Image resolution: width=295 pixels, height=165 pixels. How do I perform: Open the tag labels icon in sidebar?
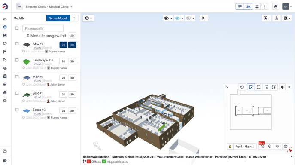coord(5,60)
